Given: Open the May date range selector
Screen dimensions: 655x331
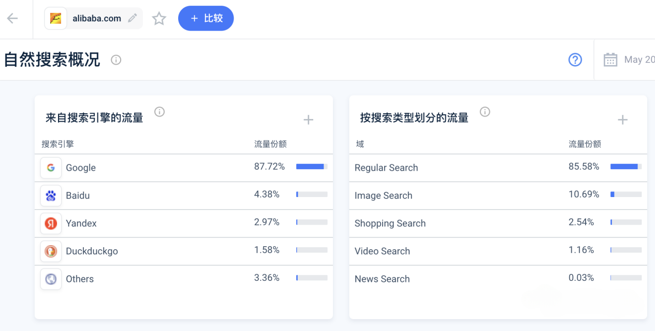Looking at the screenshot, I should pos(639,59).
